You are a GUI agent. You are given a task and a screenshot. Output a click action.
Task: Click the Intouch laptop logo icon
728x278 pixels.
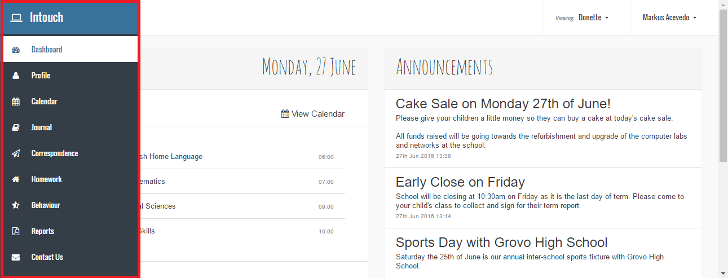16,17
